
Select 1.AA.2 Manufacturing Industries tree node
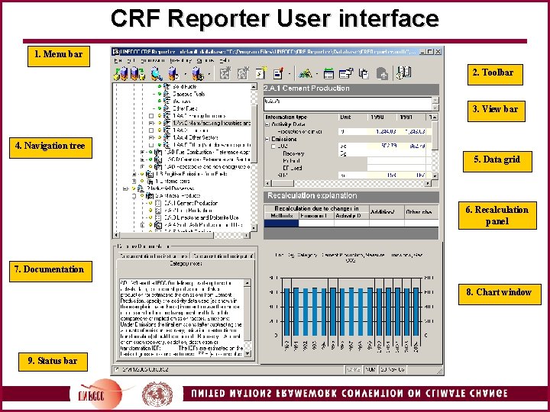[x=212, y=124]
